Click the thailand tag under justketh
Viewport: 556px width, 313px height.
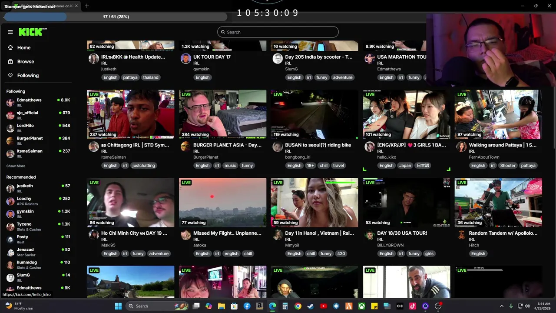[x=151, y=77]
